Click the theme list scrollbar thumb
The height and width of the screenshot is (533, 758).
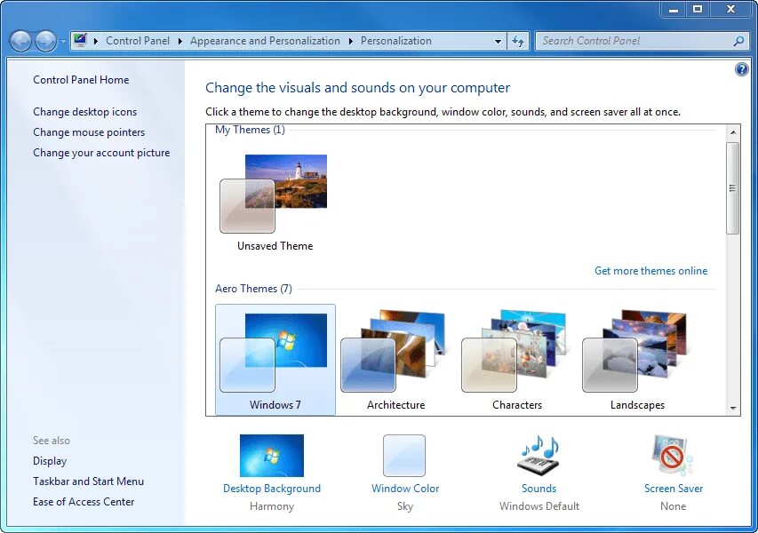coord(733,188)
